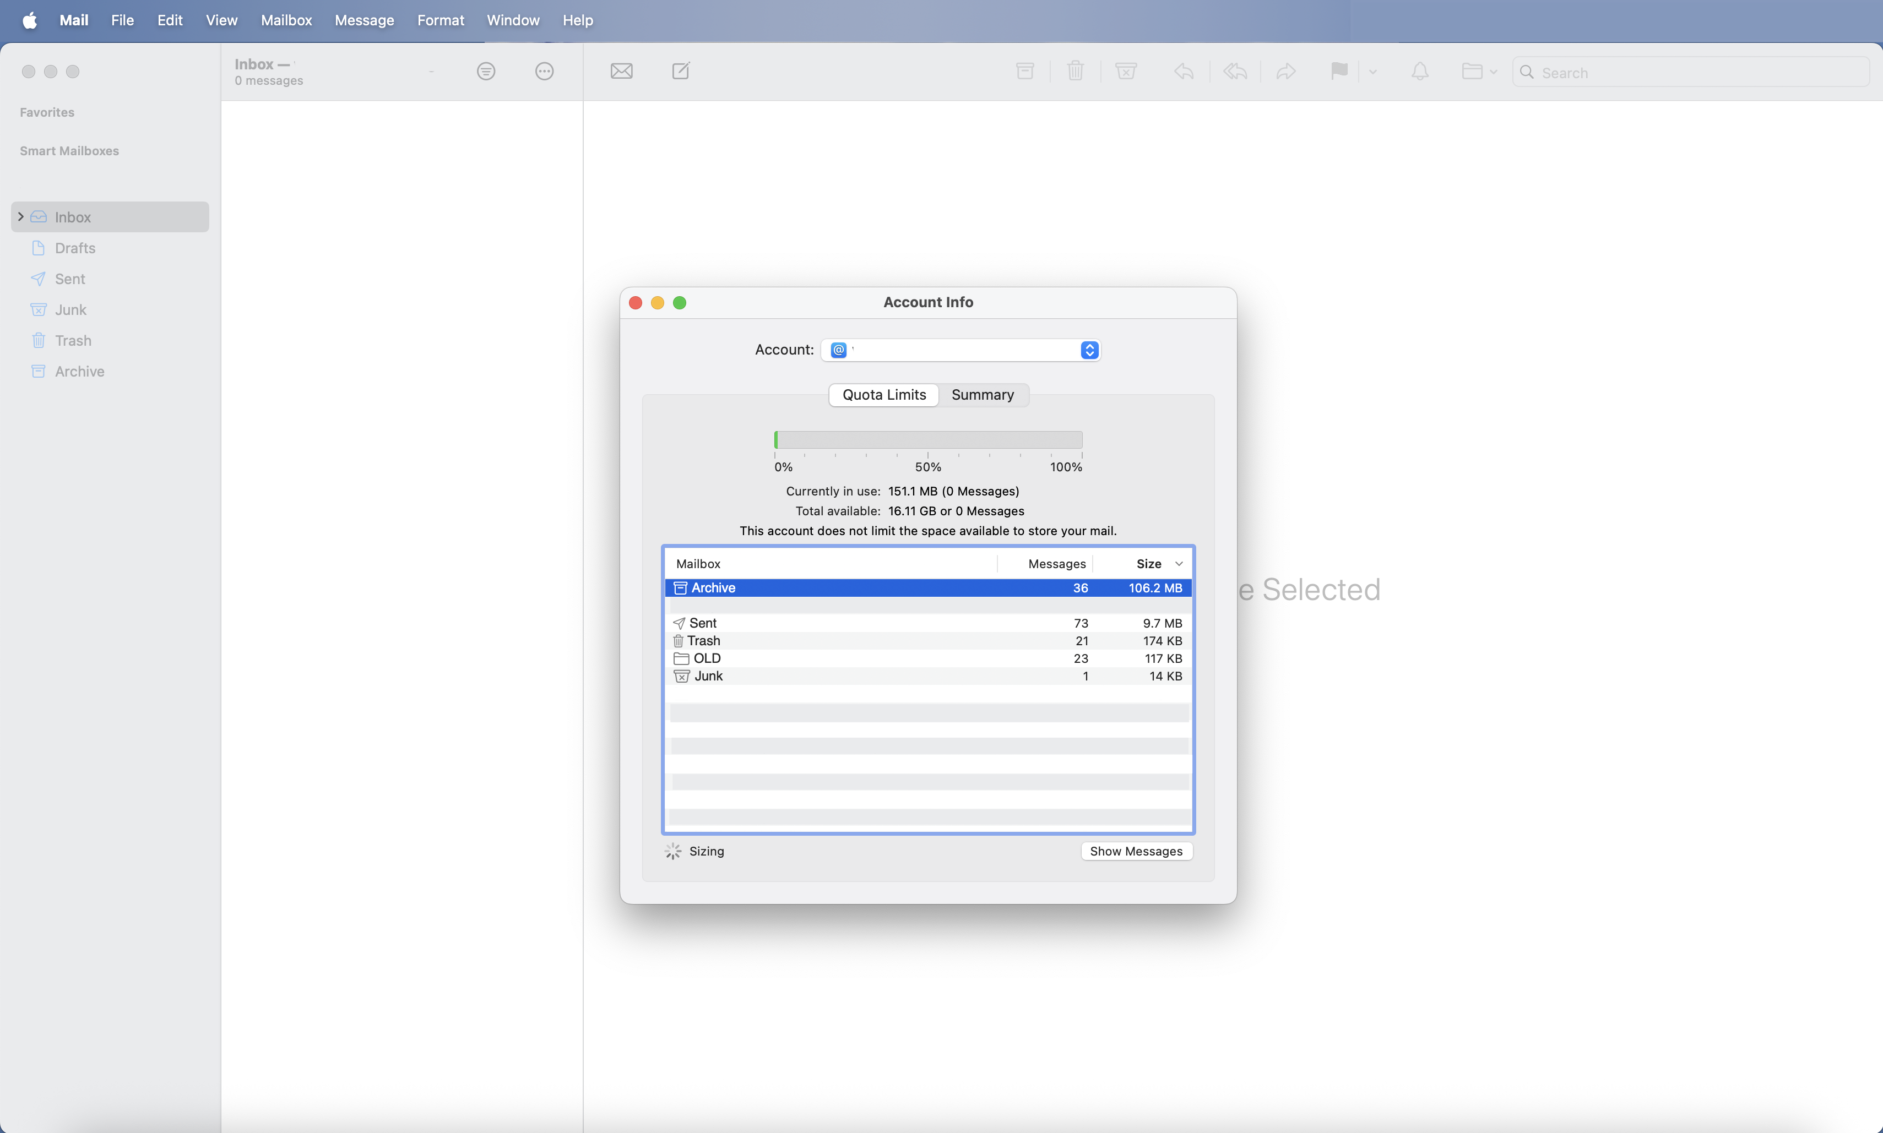Select the Archive row in the table

(x=928, y=588)
